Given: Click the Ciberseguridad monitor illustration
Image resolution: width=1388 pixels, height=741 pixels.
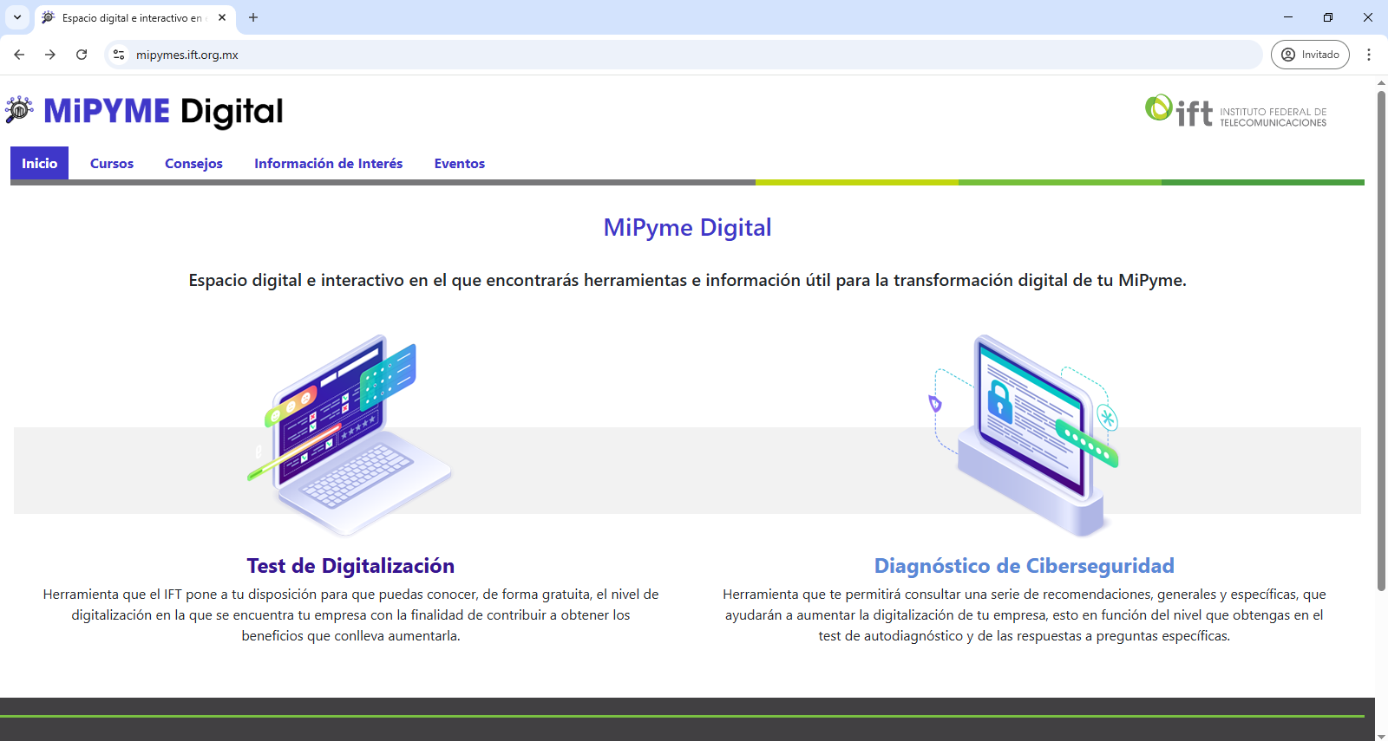Looking at the screenshot, I should (x=1024, y=435).
